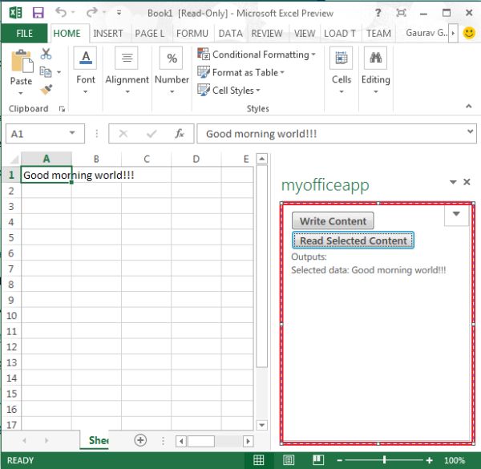This screenshot has width=481, height=469.
Task: Open the Number group
Action: [x=172, y=71]
